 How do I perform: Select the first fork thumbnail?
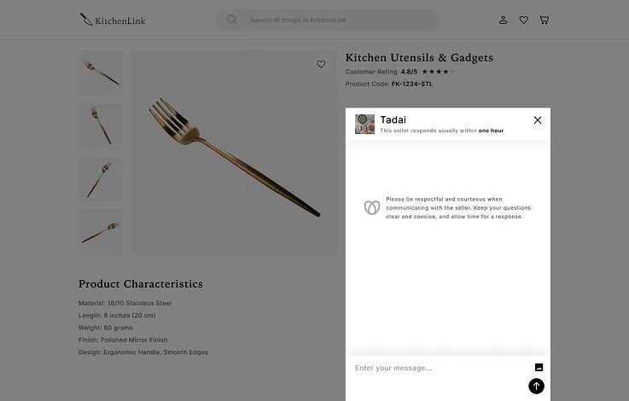click(101, 72)
